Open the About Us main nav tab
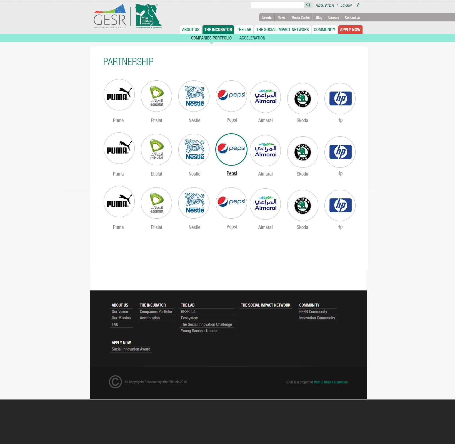The width and height of the screenshot is (455, 444). click(191, 29)
